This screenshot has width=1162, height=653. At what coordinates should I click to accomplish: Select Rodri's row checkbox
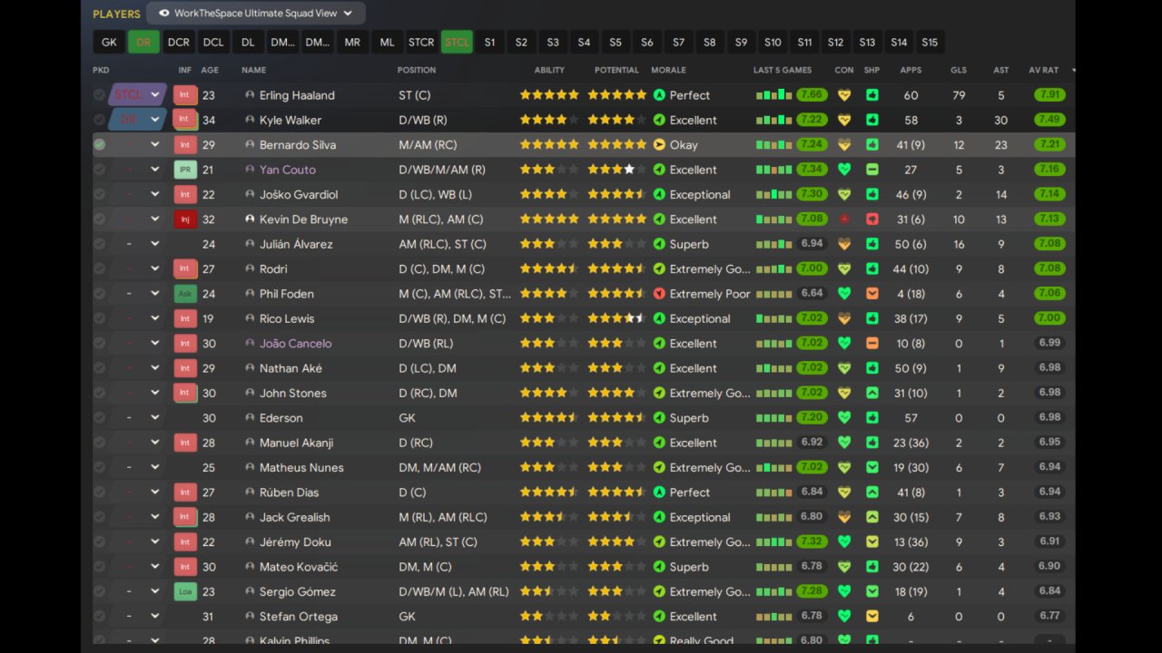(x=99, y=269)
